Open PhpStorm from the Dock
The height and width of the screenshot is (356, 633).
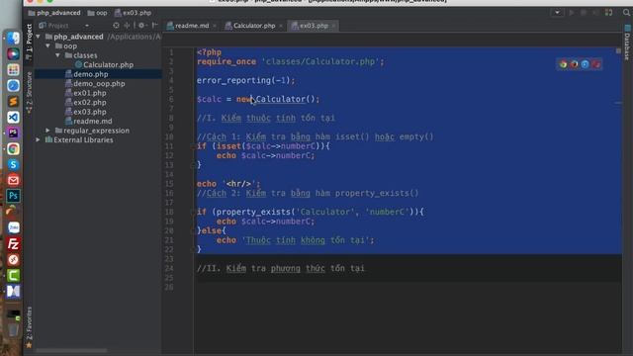pyautogui.click(x=13, y=133)
